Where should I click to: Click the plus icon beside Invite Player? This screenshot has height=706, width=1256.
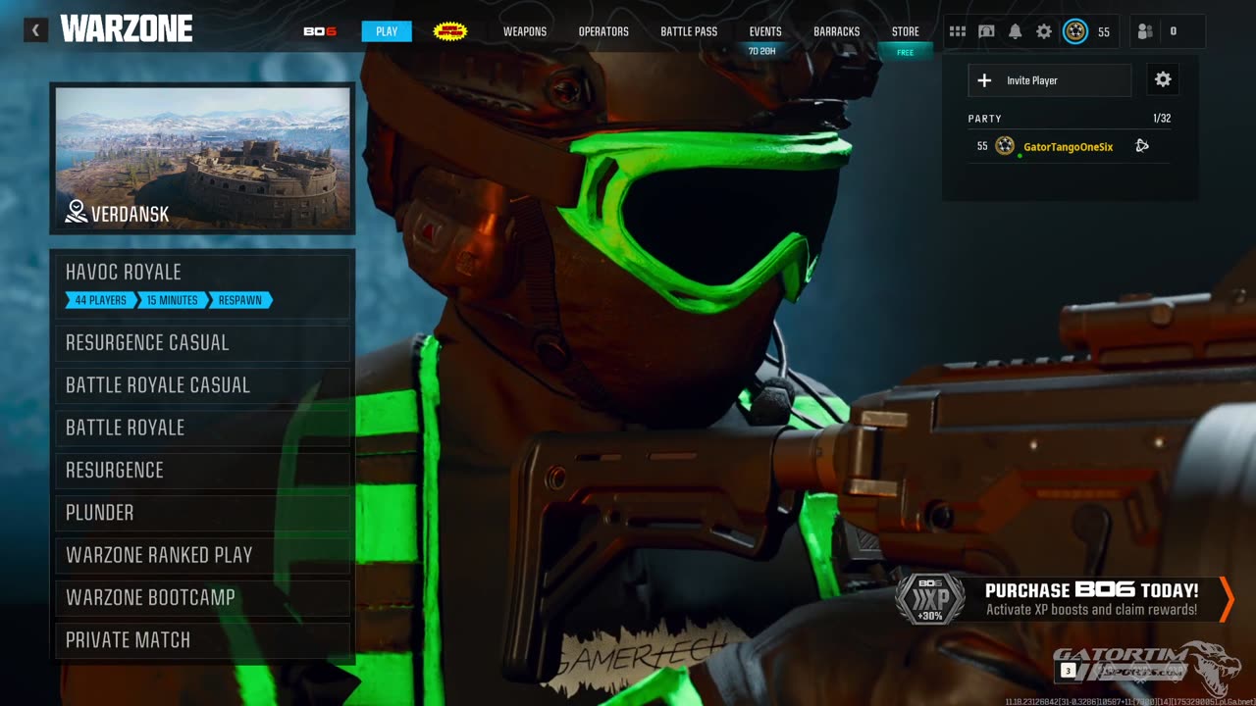[984, 80]
